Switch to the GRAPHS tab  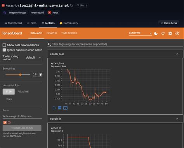[52, 33]
